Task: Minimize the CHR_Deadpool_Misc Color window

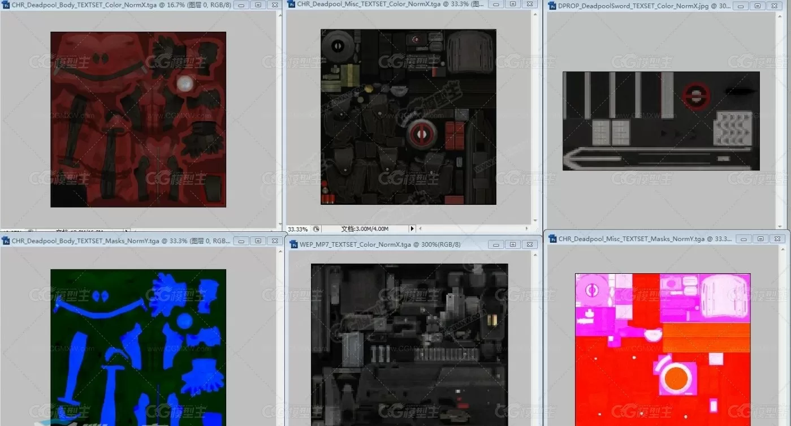Action: (x=497, y=4)
